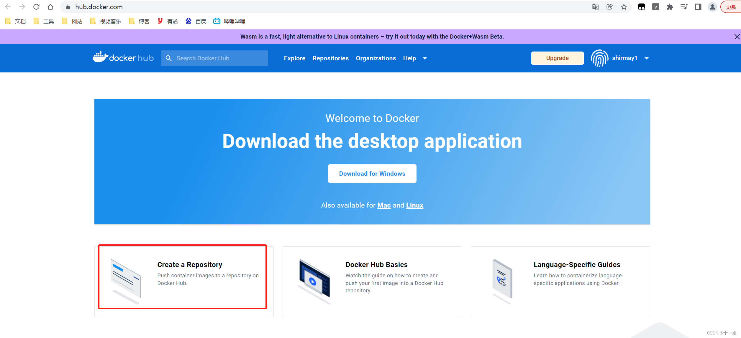
Task: Expand the shirmay1 account dropdown
Action: click(647, 58)
